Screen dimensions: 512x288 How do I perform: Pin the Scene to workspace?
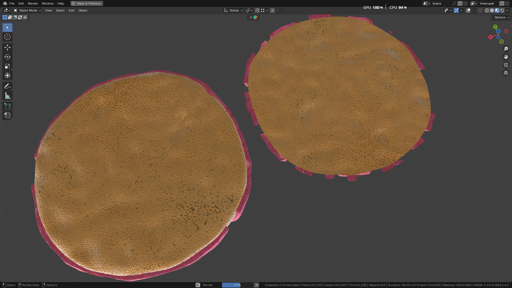[454, 3]
